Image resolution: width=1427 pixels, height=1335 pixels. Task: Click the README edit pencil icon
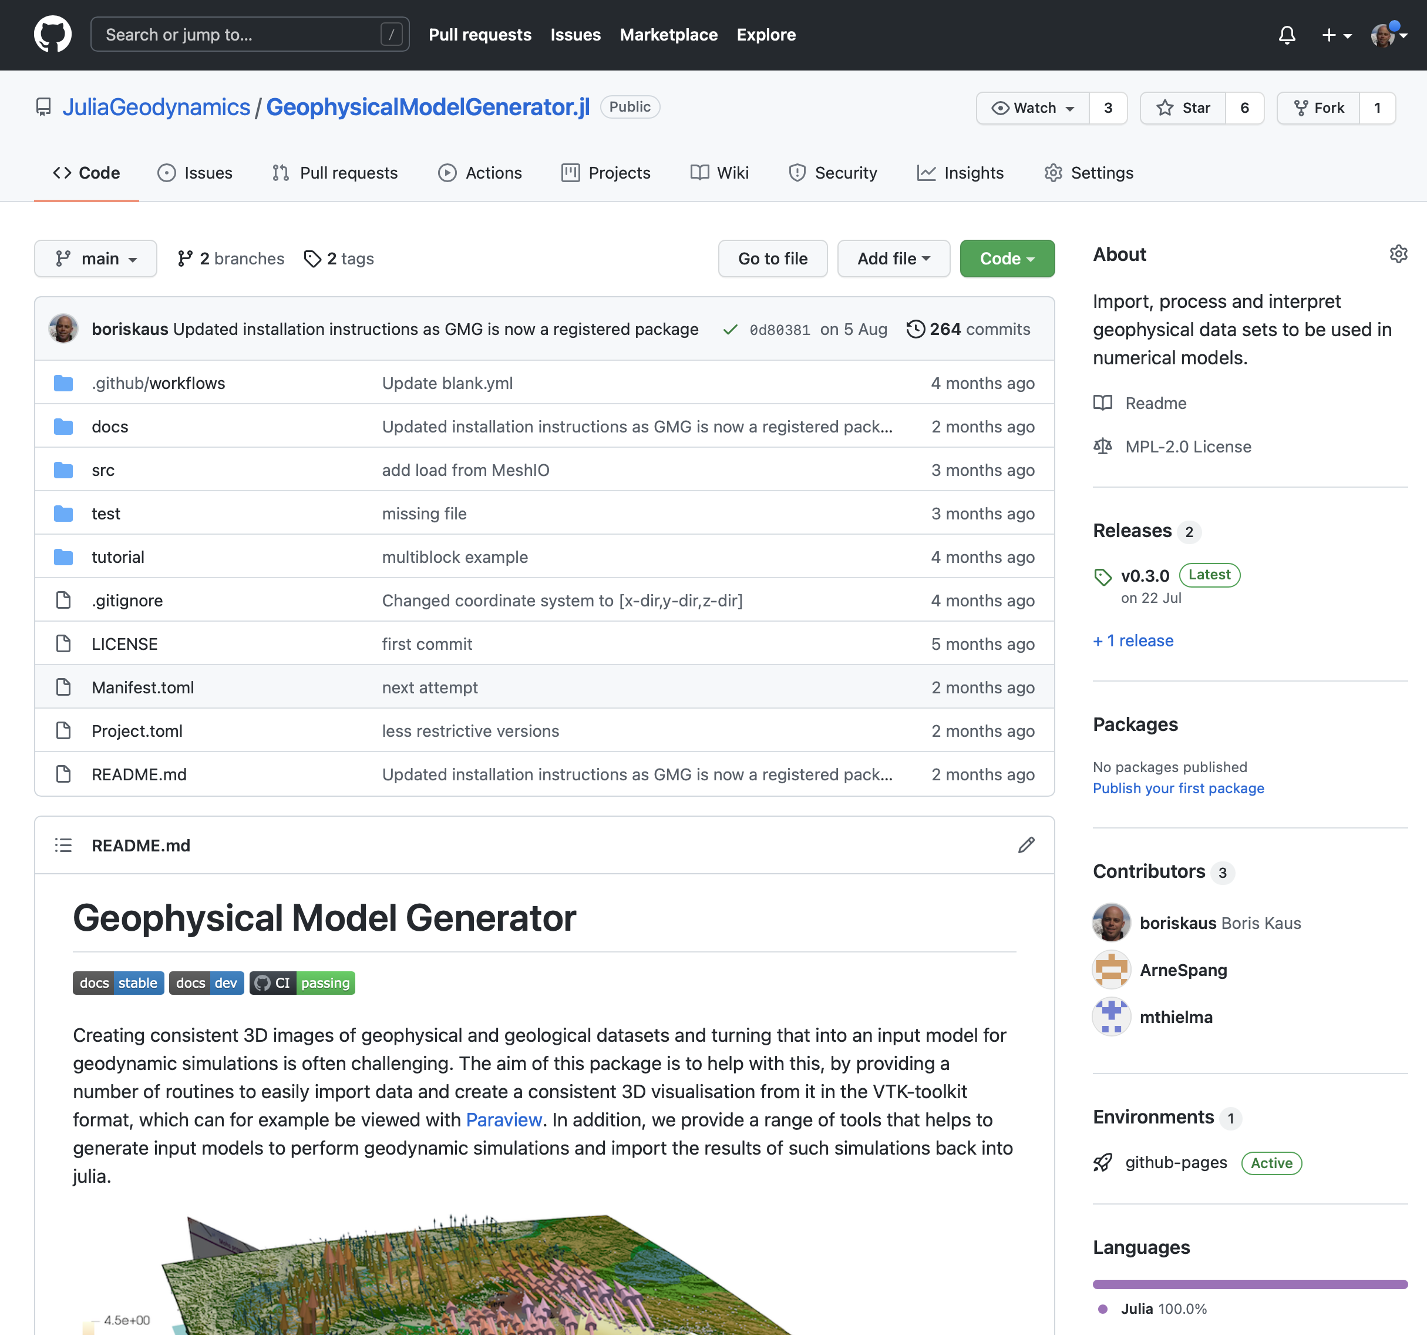(x=1027, y=845)
